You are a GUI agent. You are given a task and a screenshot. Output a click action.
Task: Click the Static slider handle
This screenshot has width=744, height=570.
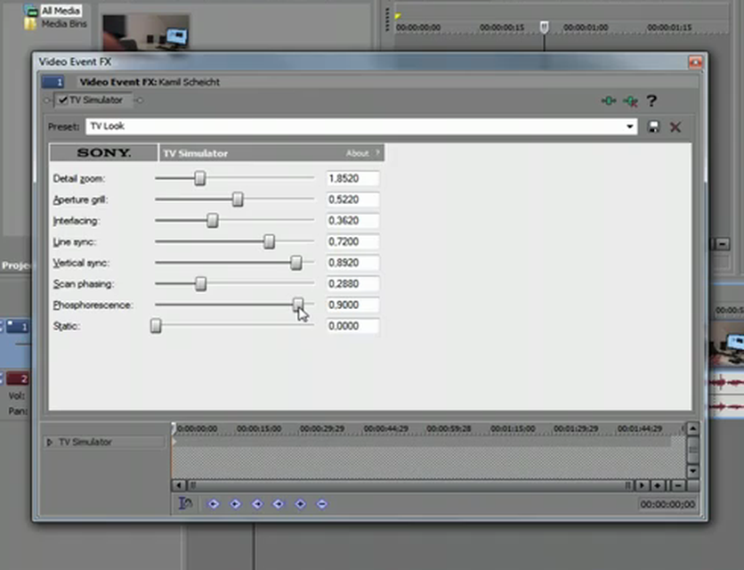[156, 327]
